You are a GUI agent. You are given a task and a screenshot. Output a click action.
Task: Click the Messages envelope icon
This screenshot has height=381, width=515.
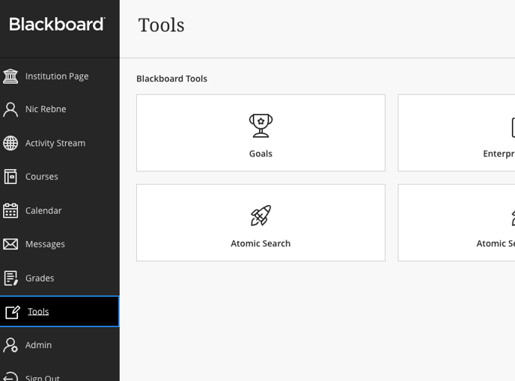pyautogui.click(x=10, y=244)
